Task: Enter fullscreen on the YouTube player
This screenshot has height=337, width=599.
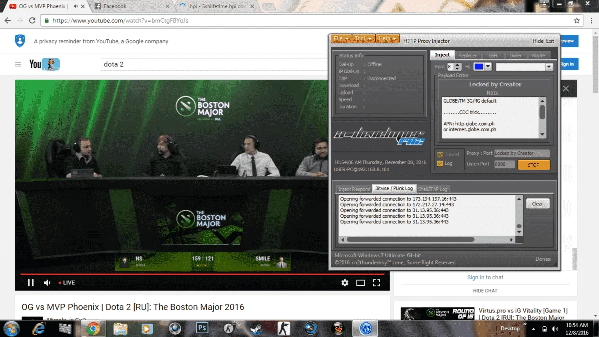Action: click(377, 283)
